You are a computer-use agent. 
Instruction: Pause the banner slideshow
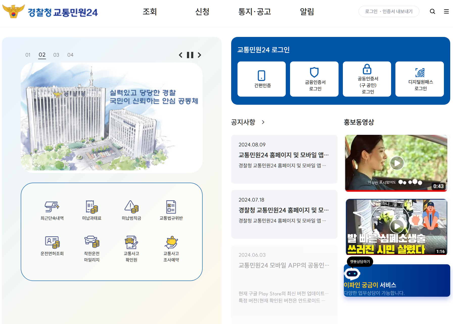[x=190, y=55]
